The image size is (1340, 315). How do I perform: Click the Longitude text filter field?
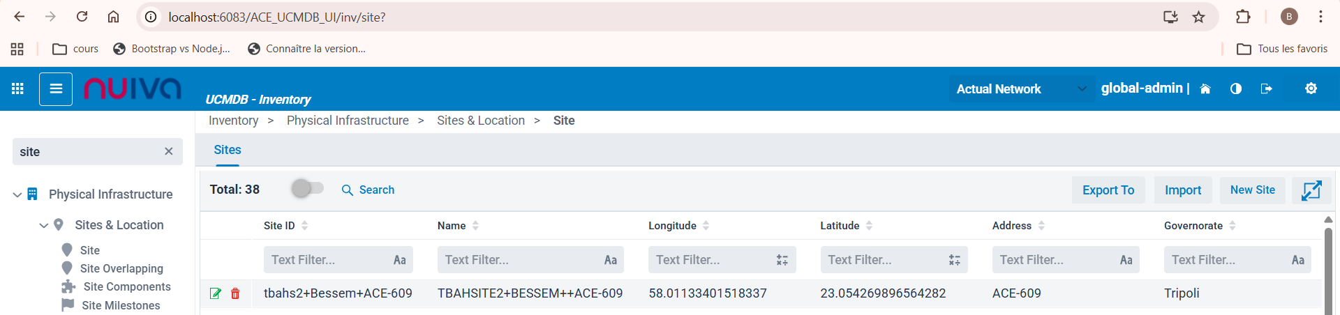tap(710, 260)
